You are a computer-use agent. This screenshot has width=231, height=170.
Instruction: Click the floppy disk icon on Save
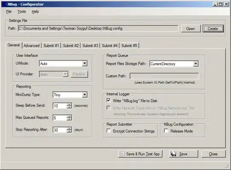click(x=173, y=154)
